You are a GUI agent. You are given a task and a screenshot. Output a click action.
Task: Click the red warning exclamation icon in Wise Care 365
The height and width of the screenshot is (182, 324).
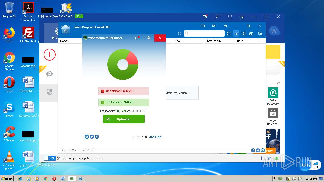click(x=49, y=54)
